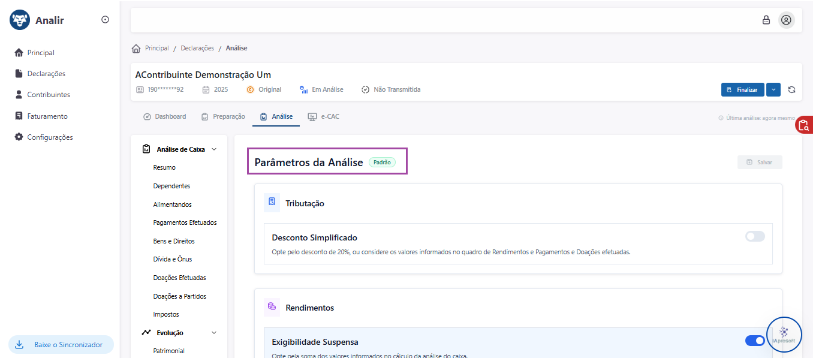Click the Baixe o Sincronizador button
This screenshot has width=813, height=358.
(x=61, y=345)
